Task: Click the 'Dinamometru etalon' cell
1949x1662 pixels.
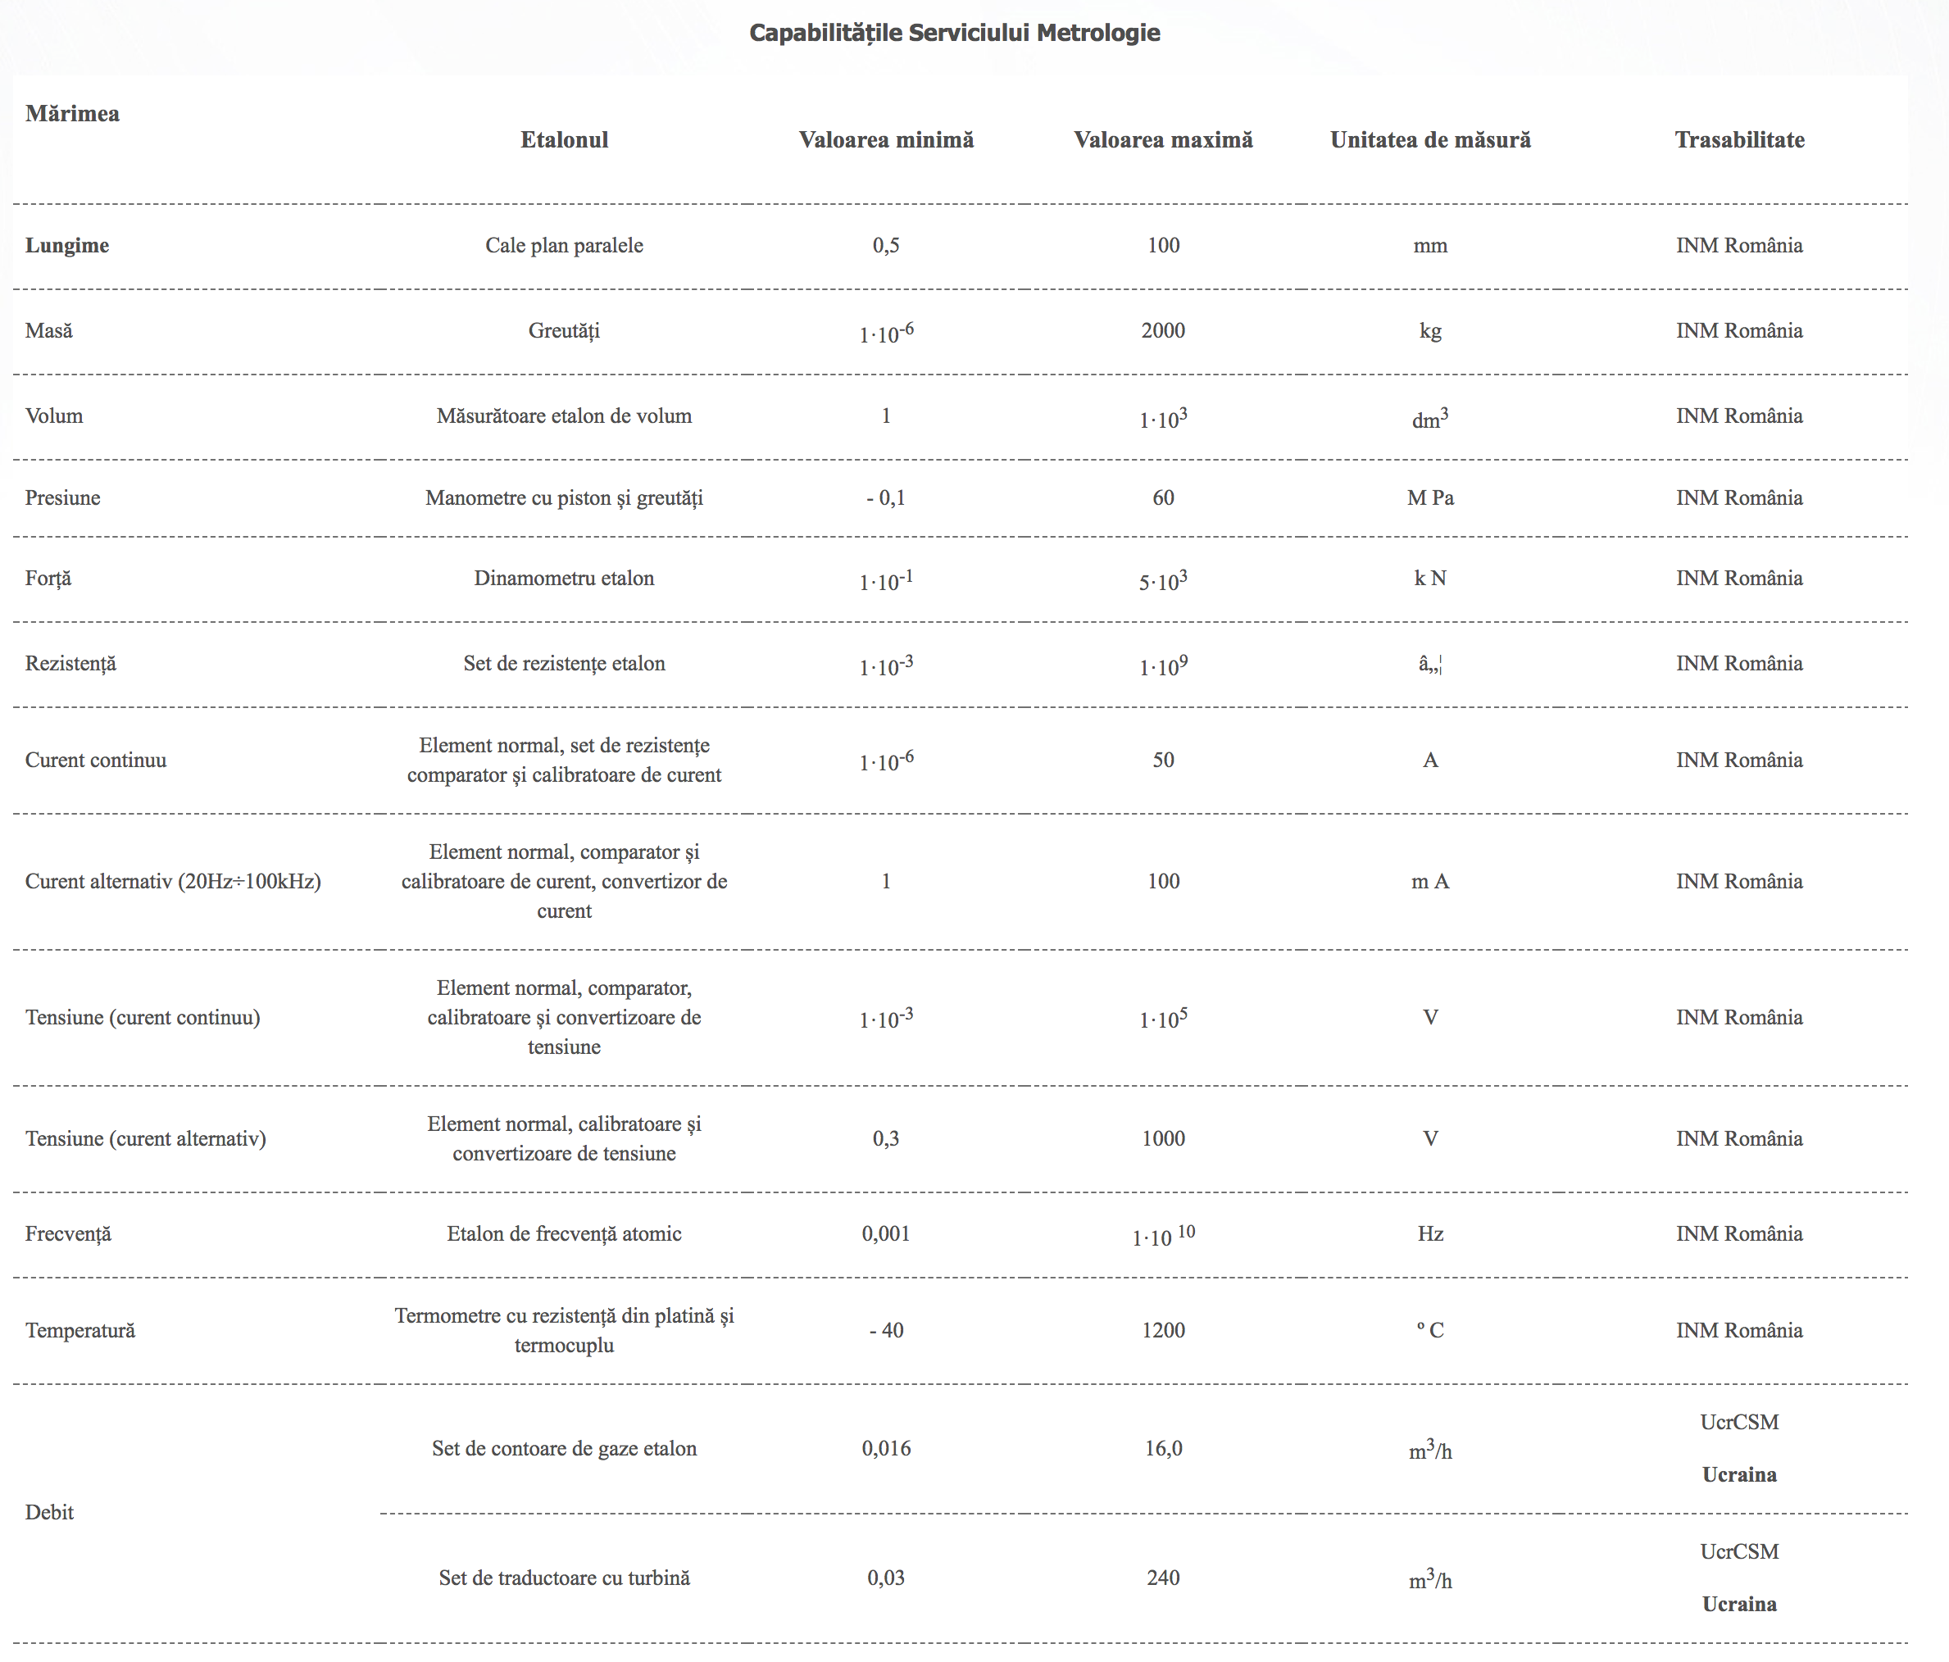Action: click(565, 578)
